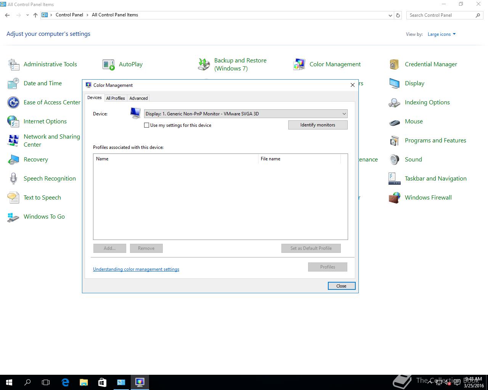Image resolution: width=488 pixels, height=390 pixels.
Task: Open taskbar search magnifier
Action: [27, 382]
